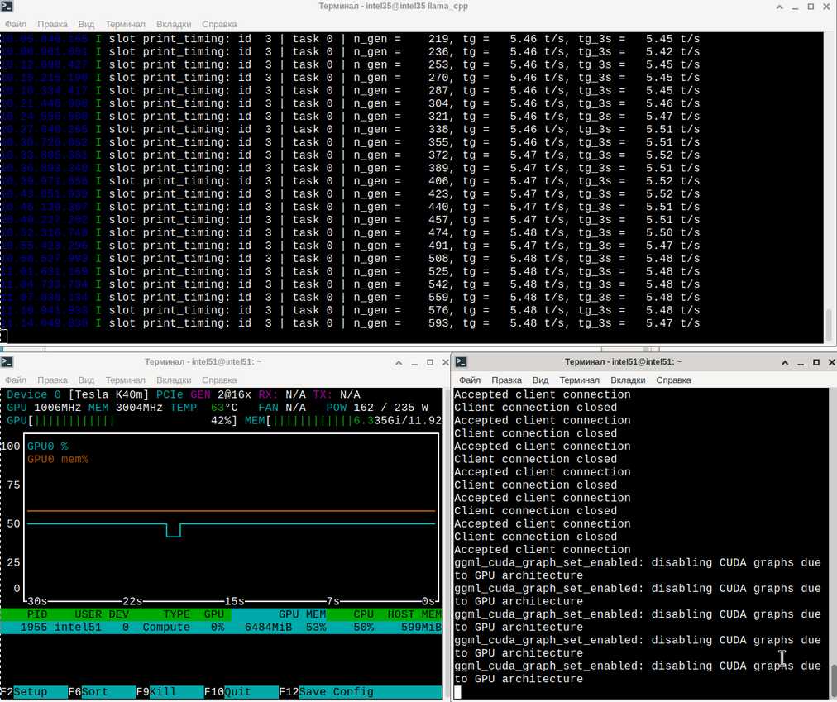This screenshot has width=837, height=702.
Task: Click the GPU MEM column header in nvtop
Action: click(x=302, y=614)
